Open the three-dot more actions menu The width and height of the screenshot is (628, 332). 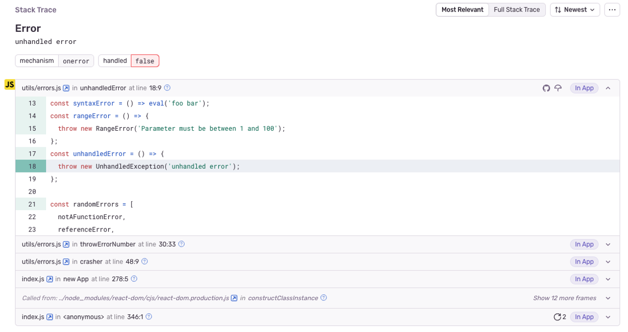(x=612, y=10)
